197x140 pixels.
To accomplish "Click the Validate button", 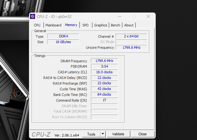I will [118, 134].
